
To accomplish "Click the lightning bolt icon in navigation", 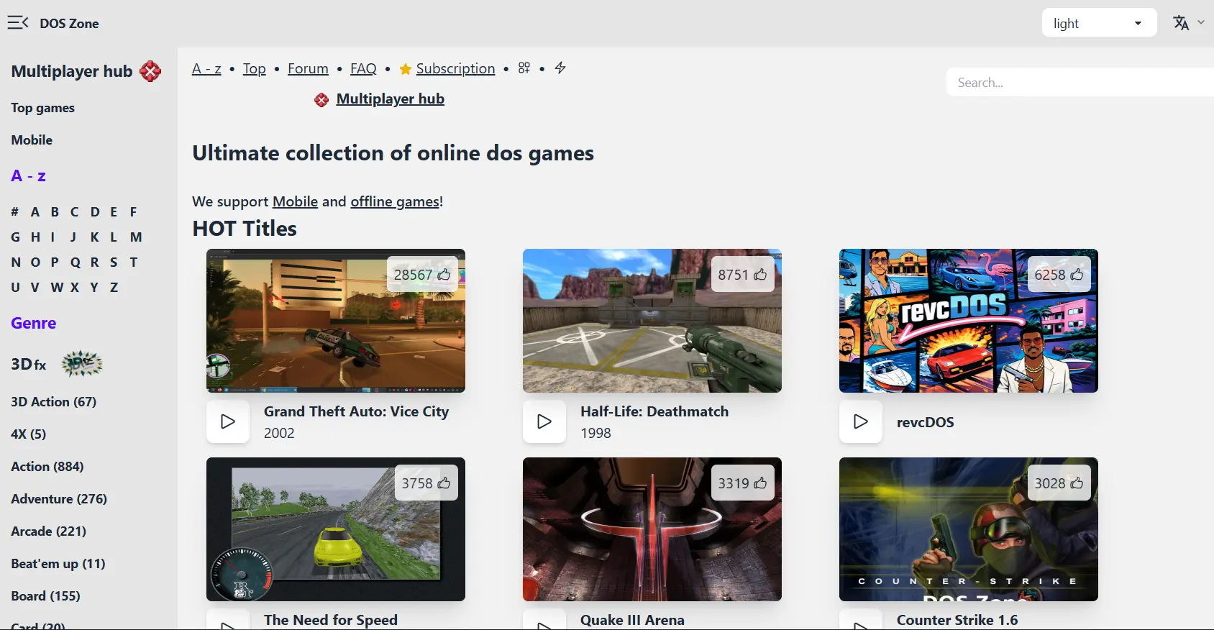I will pyautogui.click(x=560, y=68).
